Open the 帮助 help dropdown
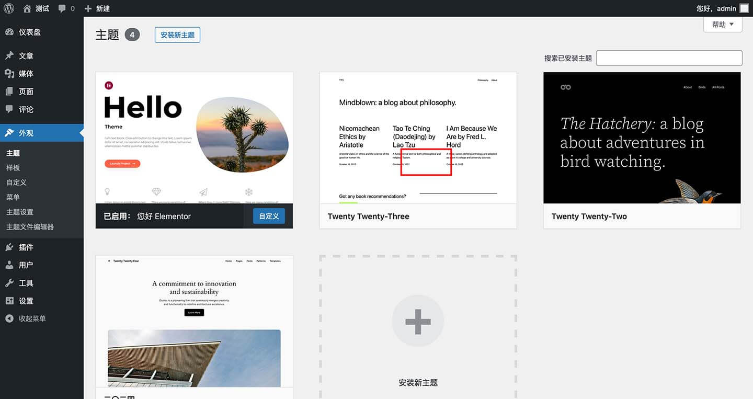 (x=723, y=24)
